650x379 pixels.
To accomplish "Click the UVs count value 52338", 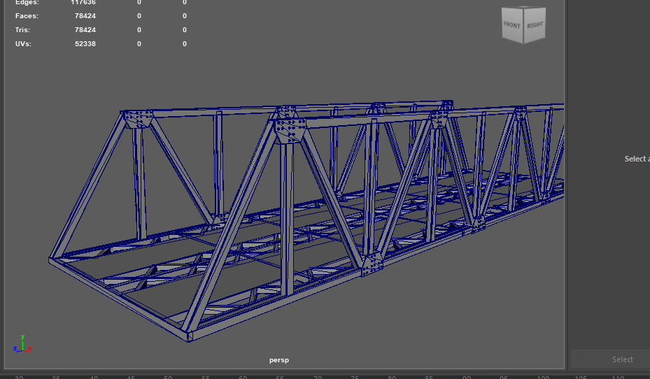I will [85, 43].
